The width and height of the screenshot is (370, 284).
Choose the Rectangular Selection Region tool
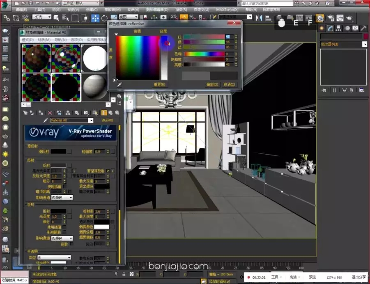point(75,18)
